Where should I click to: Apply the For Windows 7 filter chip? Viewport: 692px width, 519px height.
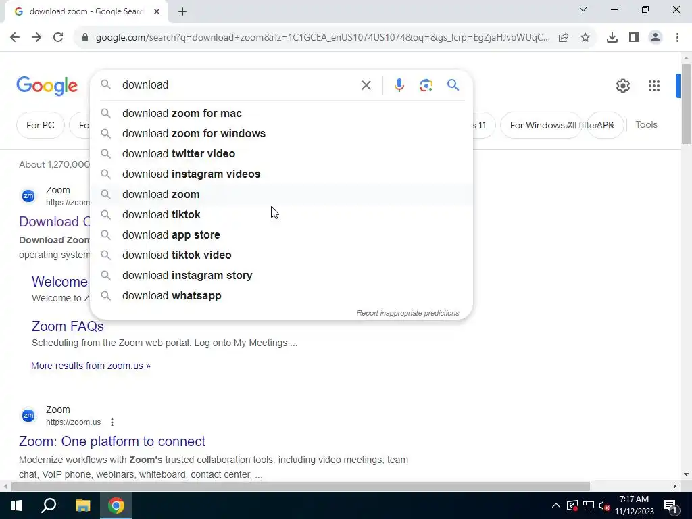pyautogui.click(x=540, y=125)
